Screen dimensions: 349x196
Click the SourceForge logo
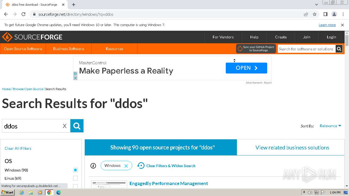point(32,37)
